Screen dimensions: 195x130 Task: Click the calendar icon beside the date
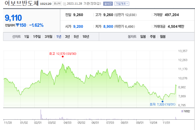(65, 4)
